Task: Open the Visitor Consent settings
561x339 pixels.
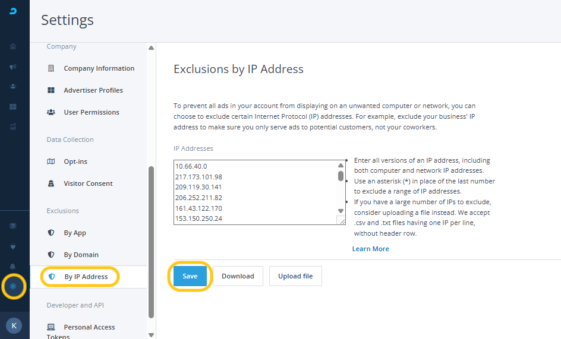Action: [88, 183]
